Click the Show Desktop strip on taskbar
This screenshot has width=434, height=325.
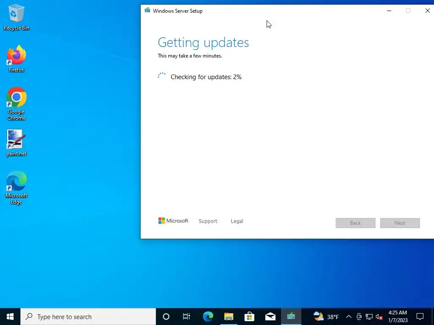[433, 317]
